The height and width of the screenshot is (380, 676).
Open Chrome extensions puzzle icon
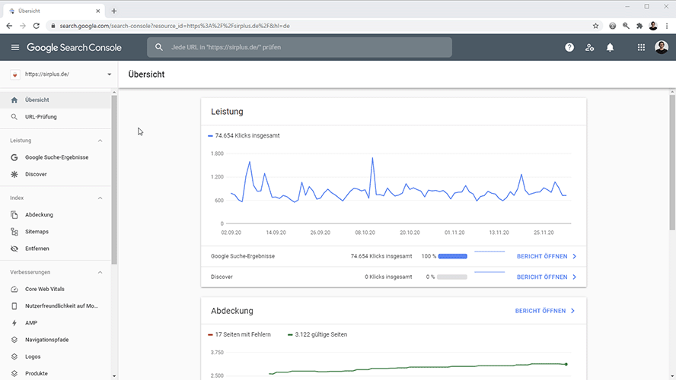click(x=639, y=26)
